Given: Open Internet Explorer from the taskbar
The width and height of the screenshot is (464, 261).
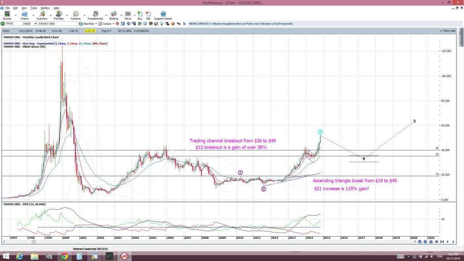Looking at the screenshot, I should (x=19, y=256).
